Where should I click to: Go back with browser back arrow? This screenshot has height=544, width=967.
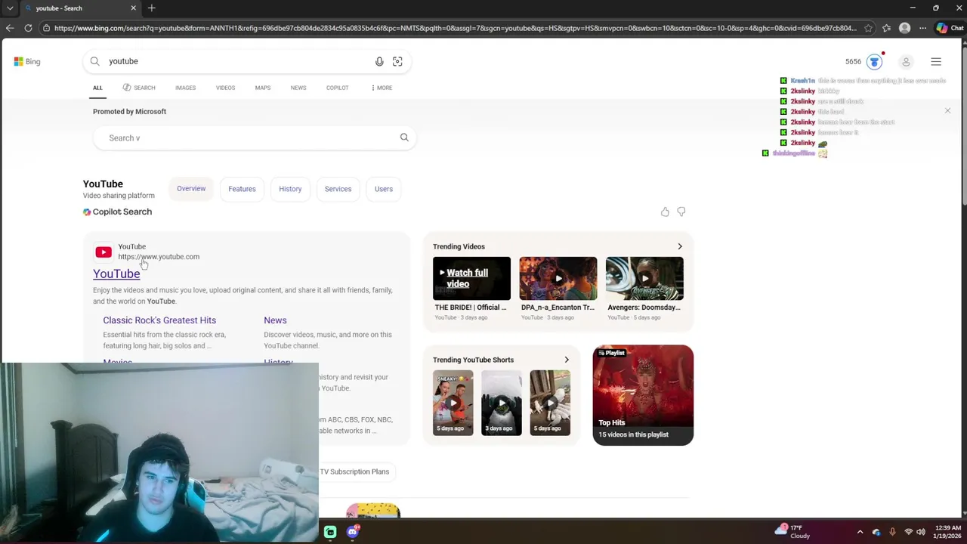(x=10, y=28)
